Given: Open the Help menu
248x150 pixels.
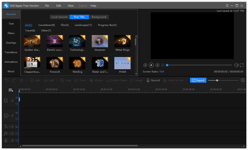Looking at the screenshot, I should 93,6.
